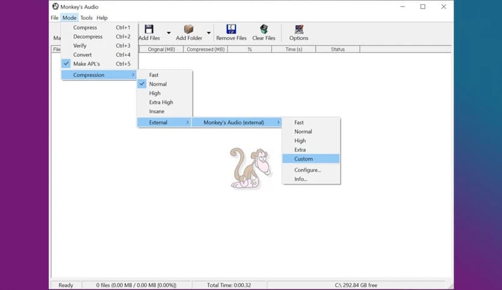
Task: Open the Options toolbar icon
Action: pos(298,29)
